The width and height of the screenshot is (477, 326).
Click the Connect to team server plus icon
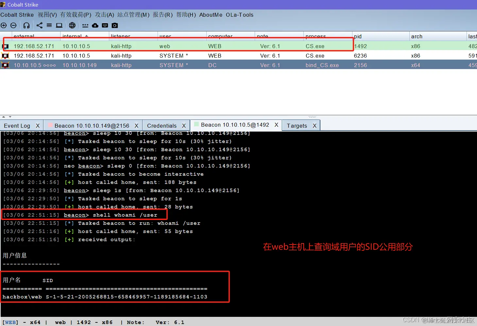pyautogui.click(x=4, y=25)
